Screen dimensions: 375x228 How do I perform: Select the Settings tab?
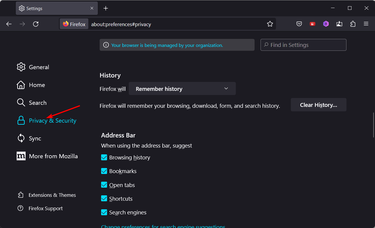[57, 8]
